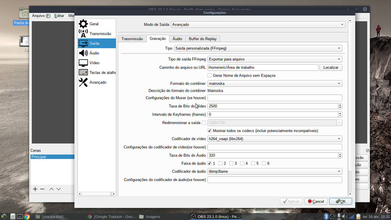Open the Tipo de saída FFmpeg dropdown
391x220 pixels.
(275, 59)
